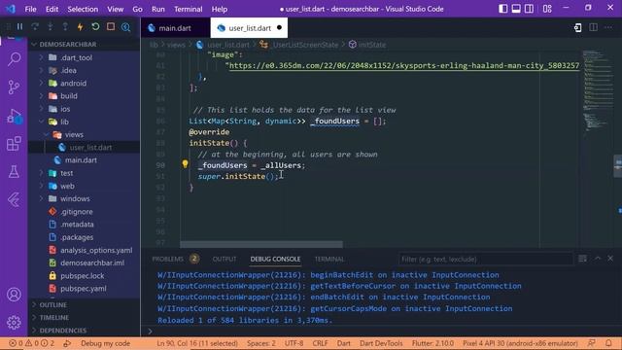Toggle the primary side bar
Screen dimensions: 622x350
tap(503, 9)
